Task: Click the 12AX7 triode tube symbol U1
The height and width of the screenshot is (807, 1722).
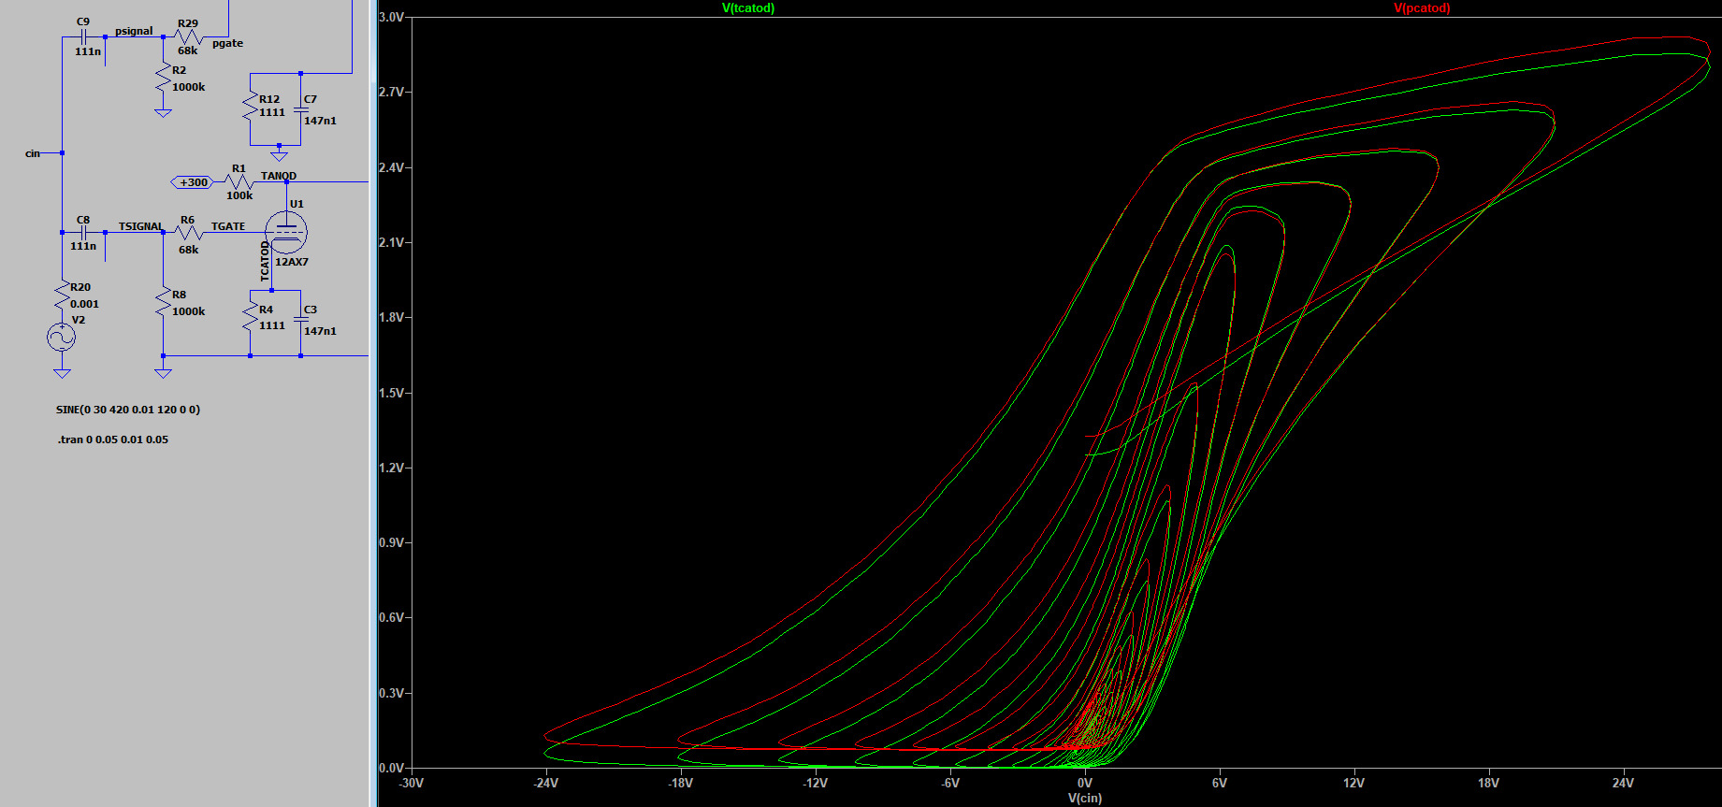Action: pos(285,232)
